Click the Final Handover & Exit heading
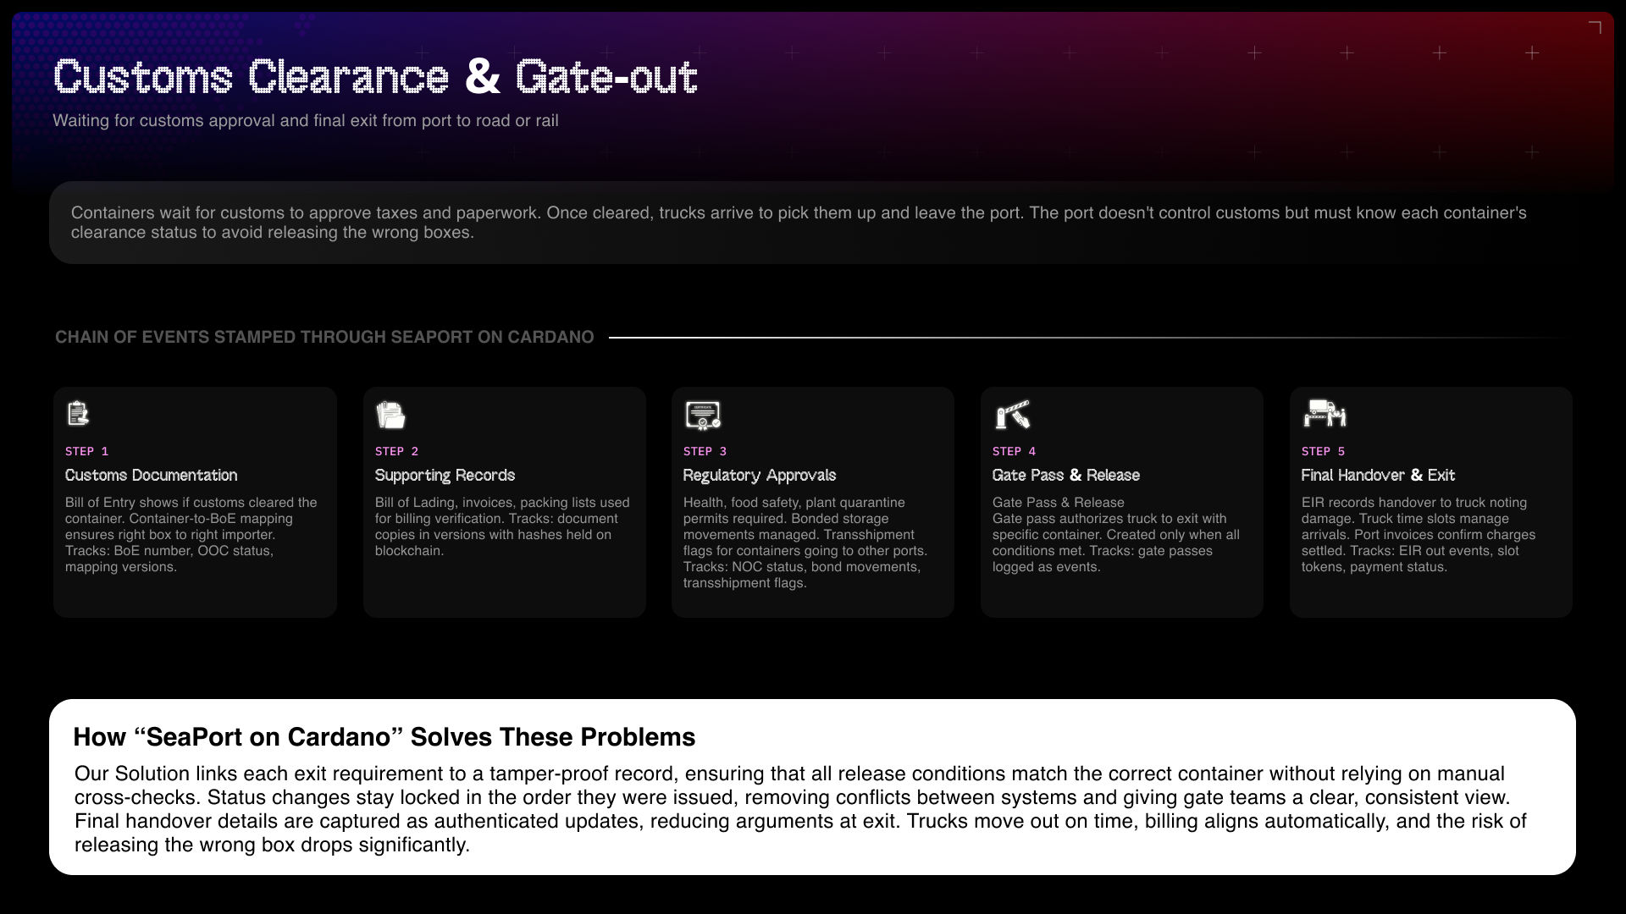Image resolution: width=1626 pixels, height=914 pixels. pyautogui.click(x=1377, y=476)
